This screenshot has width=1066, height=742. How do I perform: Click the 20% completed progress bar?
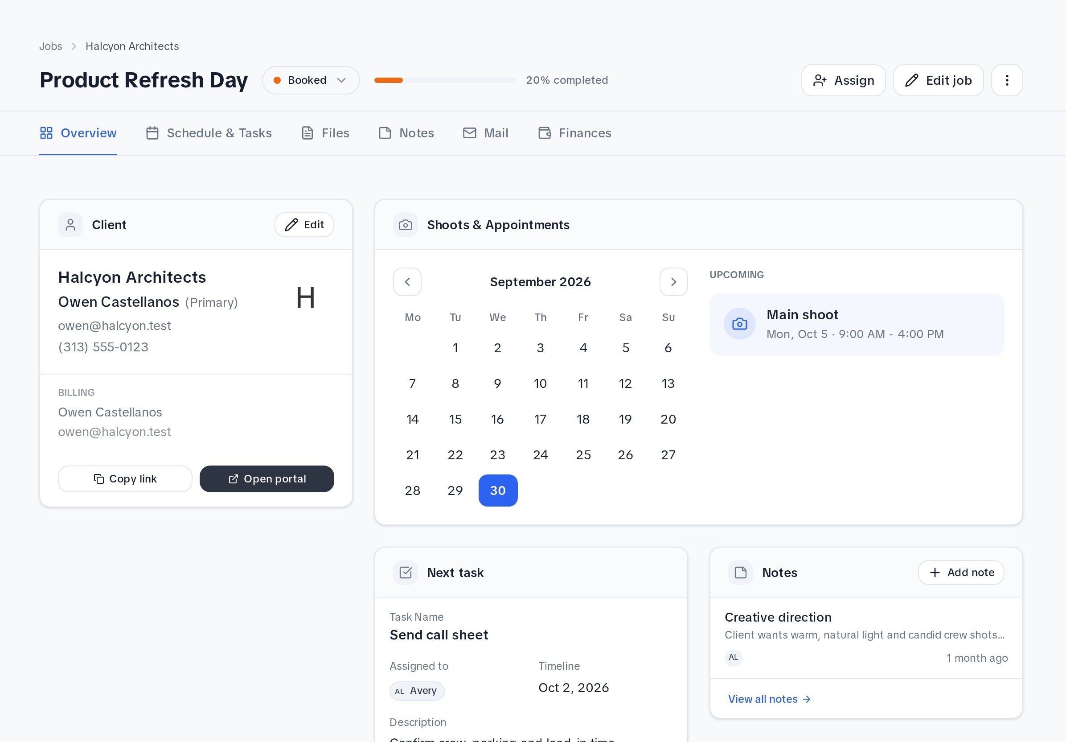[x=445, y=80]
